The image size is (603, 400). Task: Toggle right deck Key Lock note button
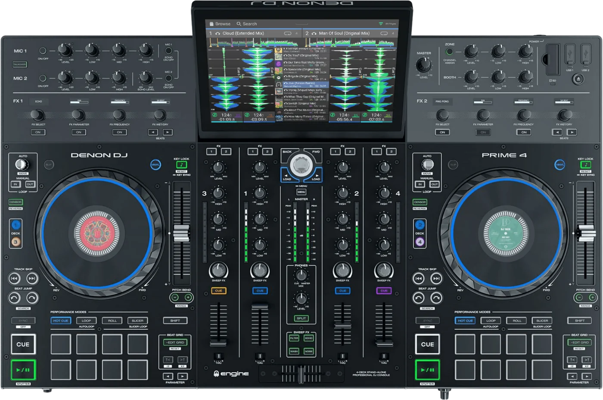coord(586,165)
